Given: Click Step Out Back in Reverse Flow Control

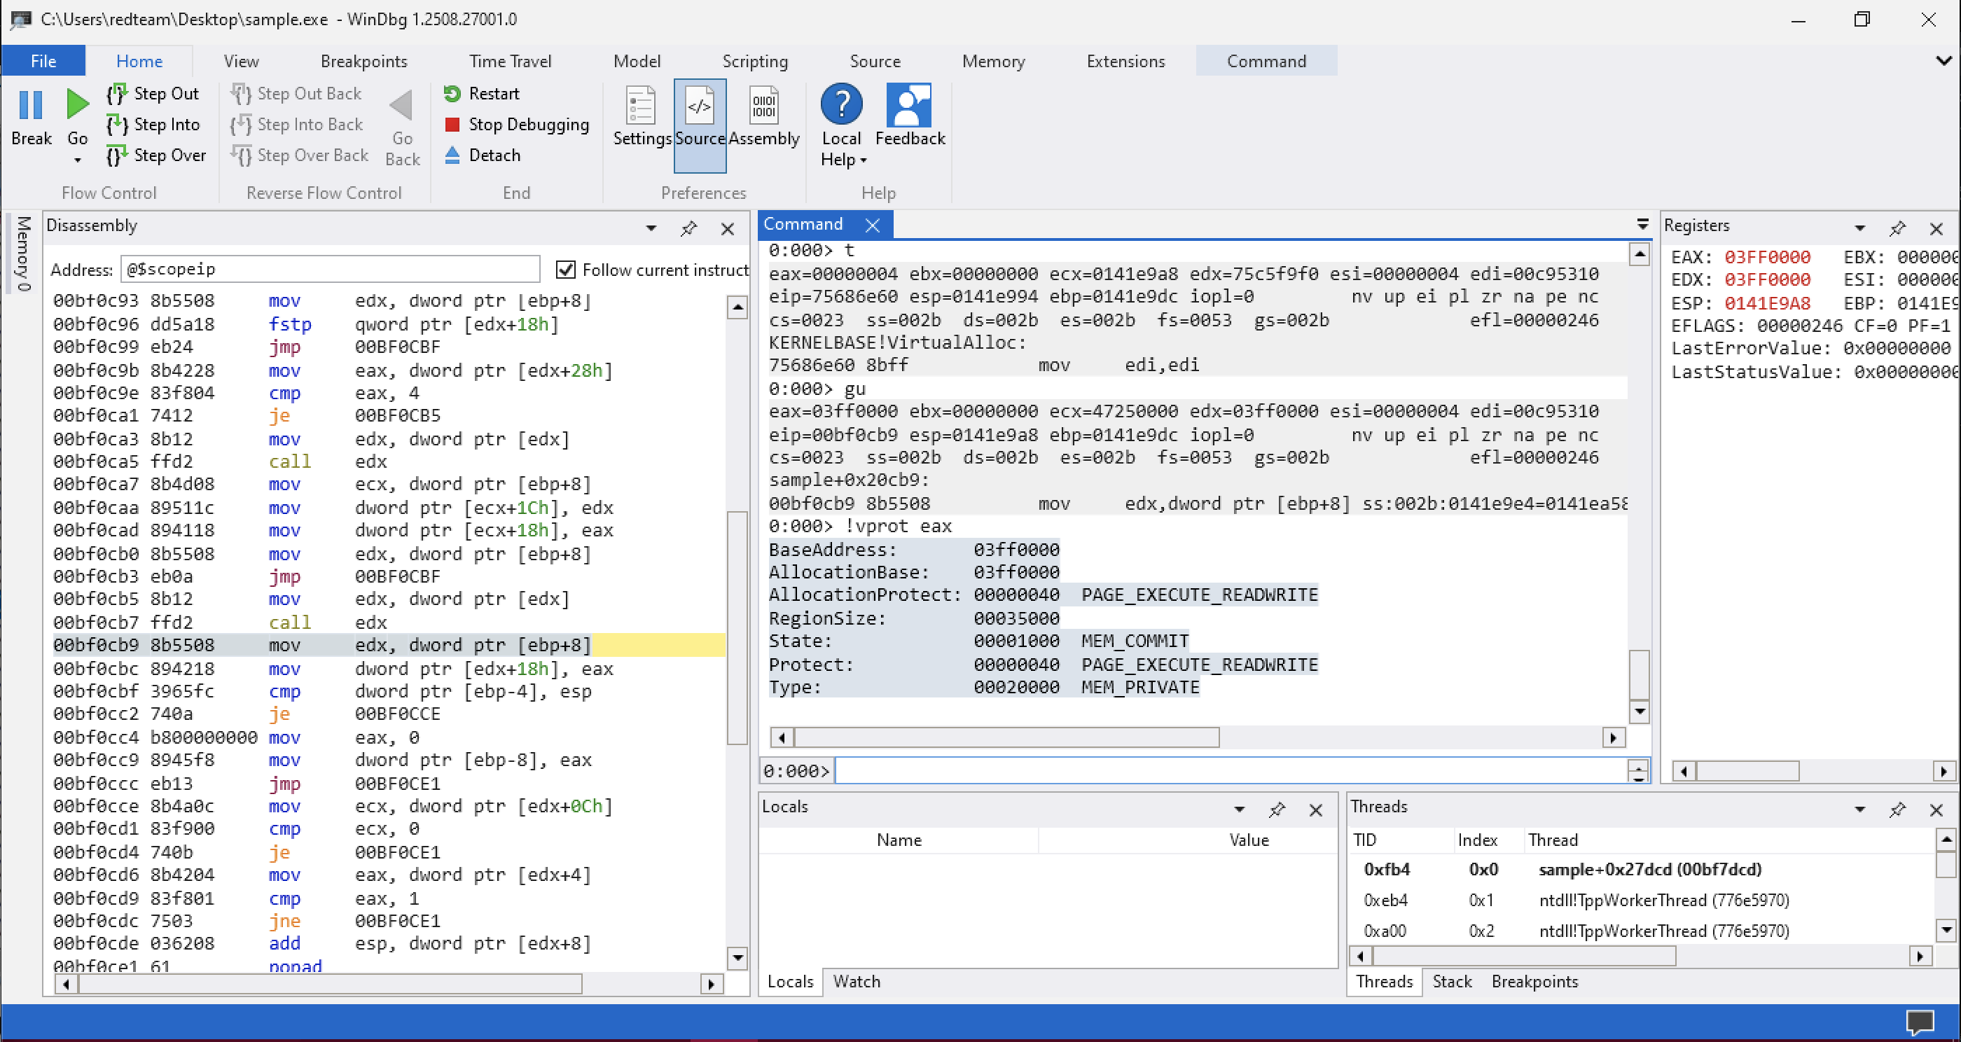Looking at the screenshot, I should coord(296,94).
